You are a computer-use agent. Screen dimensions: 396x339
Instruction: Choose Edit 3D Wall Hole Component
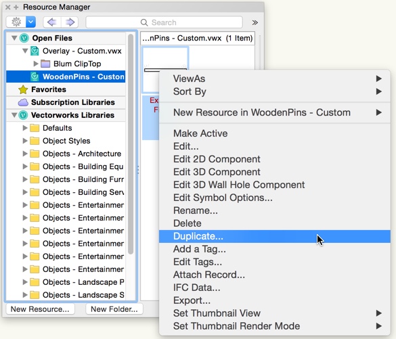(275, 185)
